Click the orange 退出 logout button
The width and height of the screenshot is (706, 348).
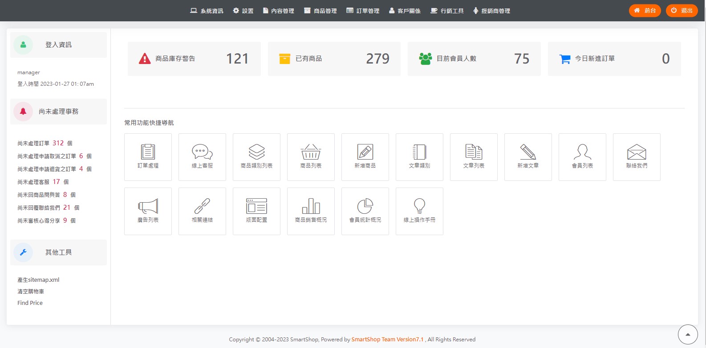(x=682, y=11)
